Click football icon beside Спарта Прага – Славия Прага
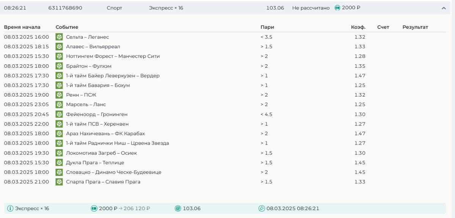455x218 pixels. (x=59, y=182)
